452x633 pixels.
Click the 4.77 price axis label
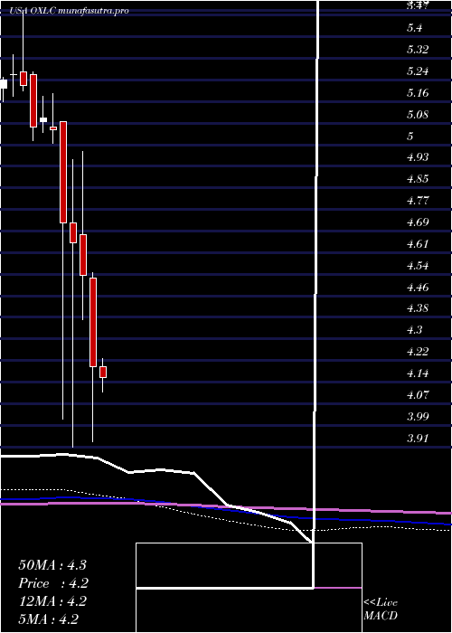(418, 201)
